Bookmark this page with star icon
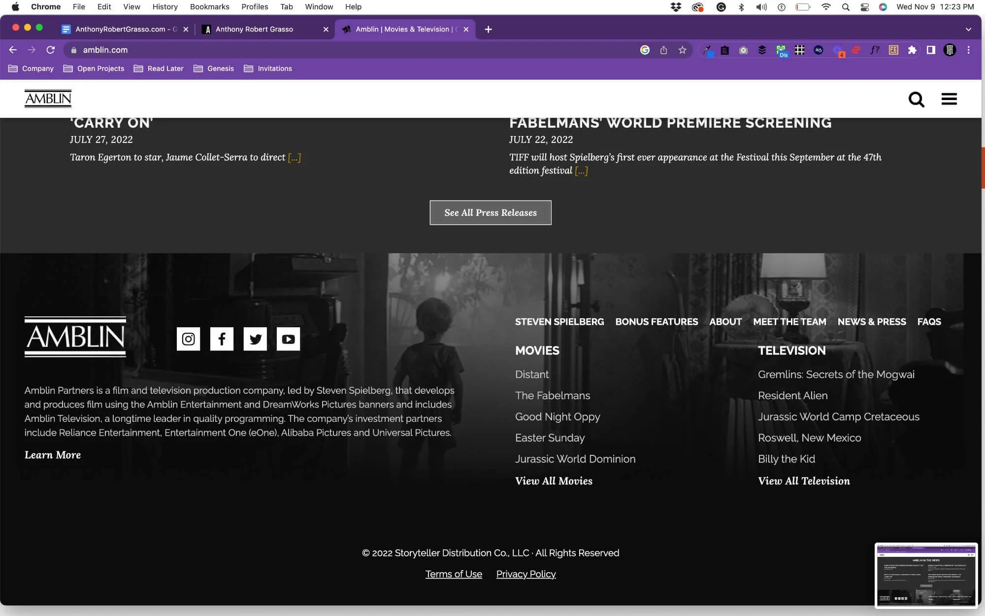Image resolution: width=985 pixels, height=616 pixels. pos(682,50)
